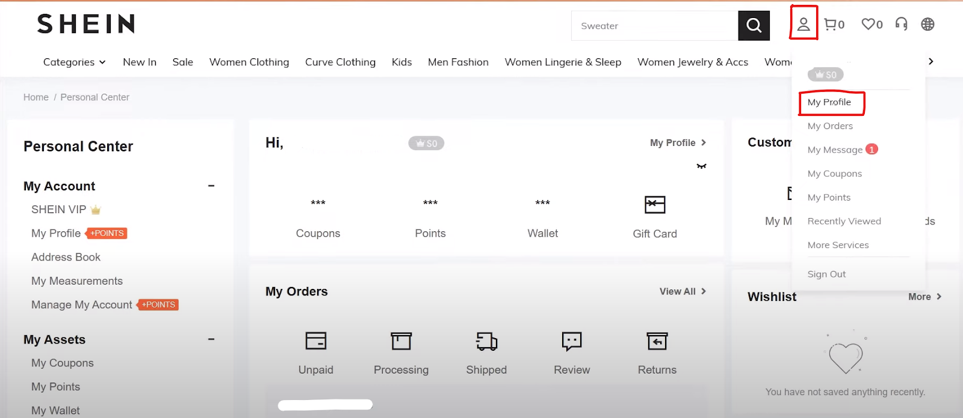Choose Sign Out from the account dropdown
This screenshot has width=963, height=418.
(826, 274)
